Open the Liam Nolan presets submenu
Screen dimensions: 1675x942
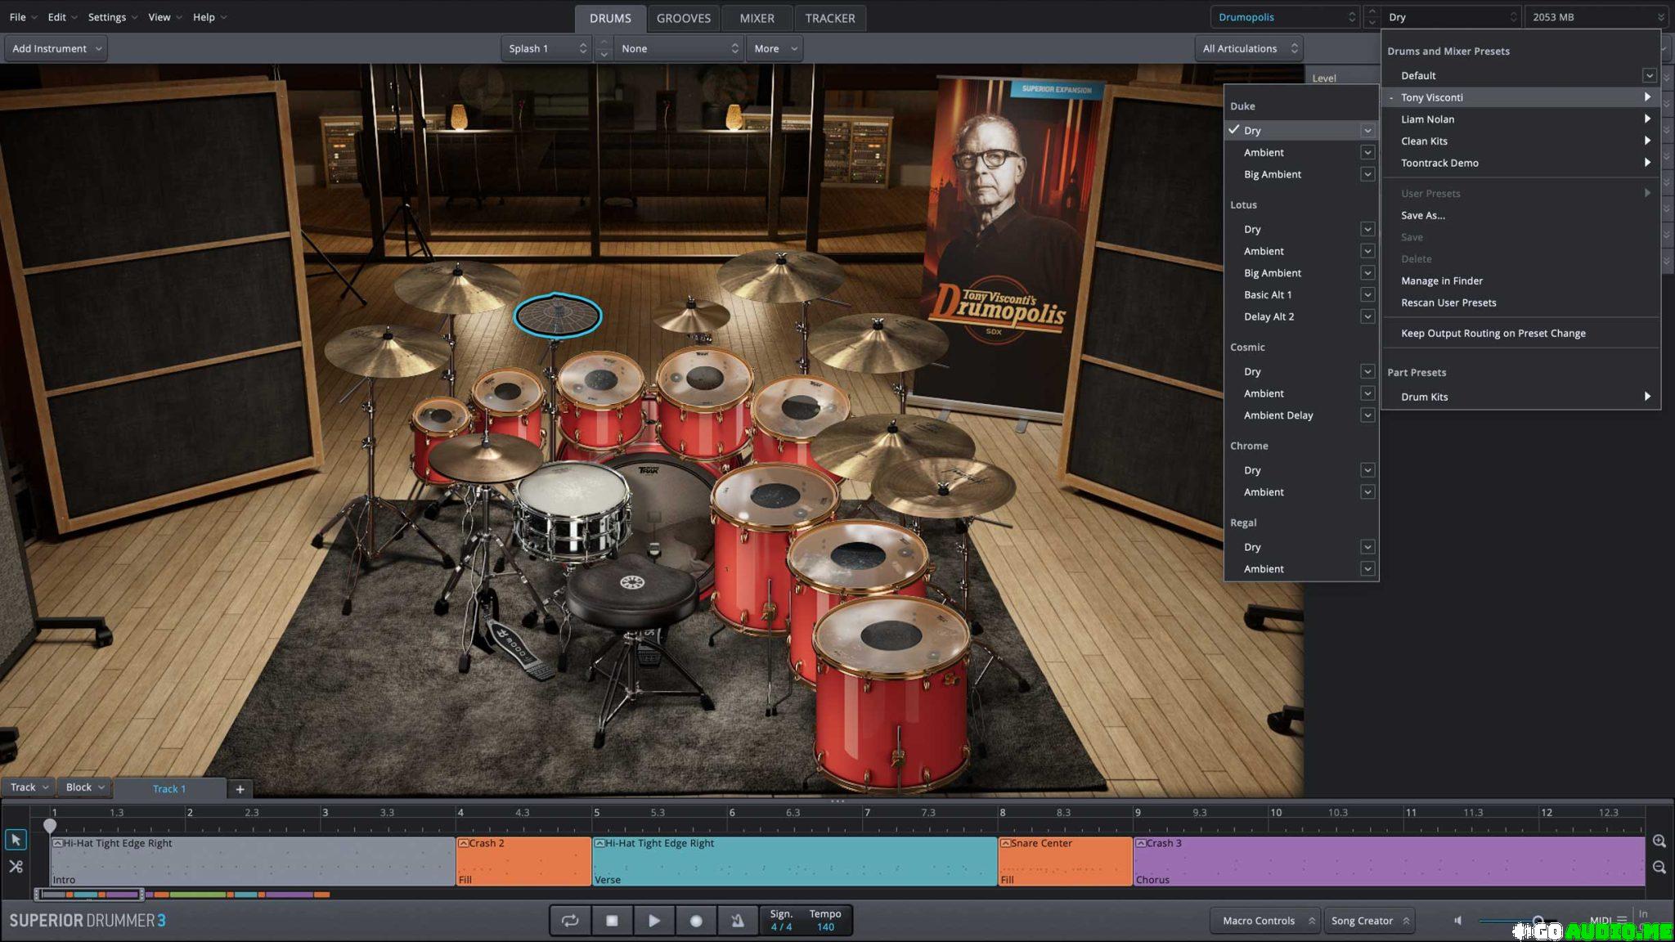click(1427, 119)
